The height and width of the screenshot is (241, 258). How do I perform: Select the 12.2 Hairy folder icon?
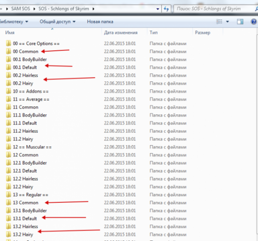click(x=9, y=187)
